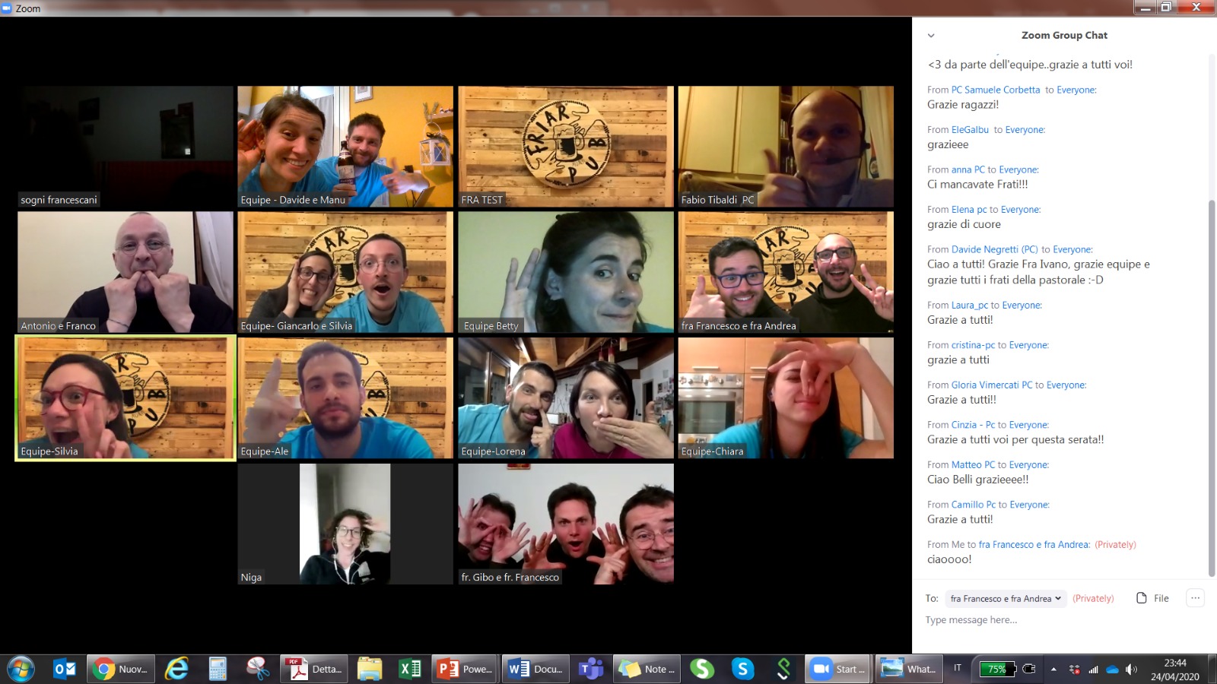Select the 'Equipe - Davide e Manu' video tile
Screen dimensions: 1217x684
tap(345, 147)
